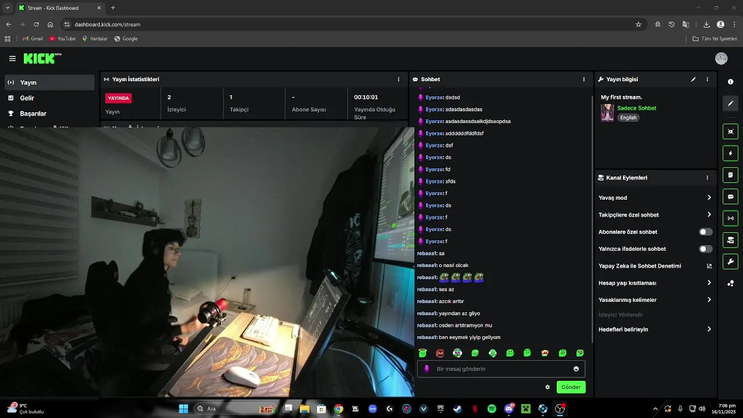The height and width of the screenshot is (418, 743).
Task: Open the three-dot menu of Kanal Eylemleri
Action: (707, 178)
